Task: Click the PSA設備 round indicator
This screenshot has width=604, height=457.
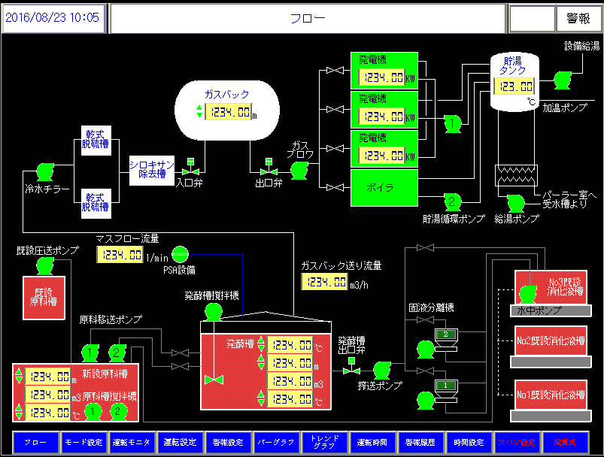Action: 180,255
